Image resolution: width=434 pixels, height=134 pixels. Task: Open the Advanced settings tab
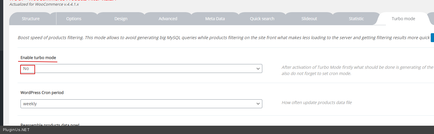click(x=168, y=19)
